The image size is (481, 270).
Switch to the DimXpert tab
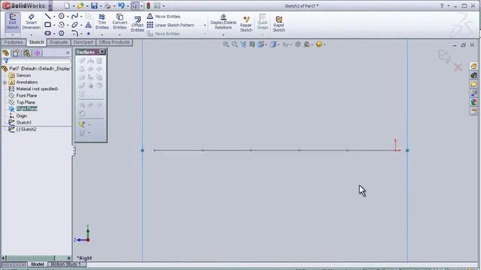pos(83,42)
